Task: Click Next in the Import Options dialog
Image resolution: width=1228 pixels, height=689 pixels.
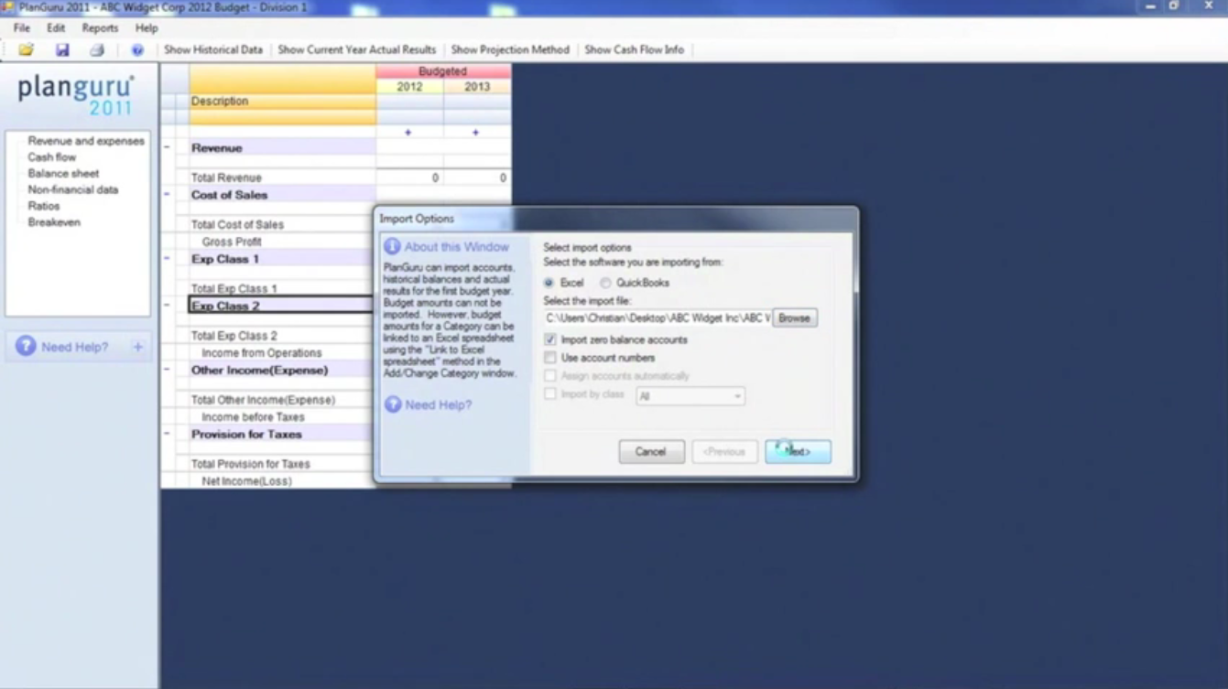Action: point(799,452)
